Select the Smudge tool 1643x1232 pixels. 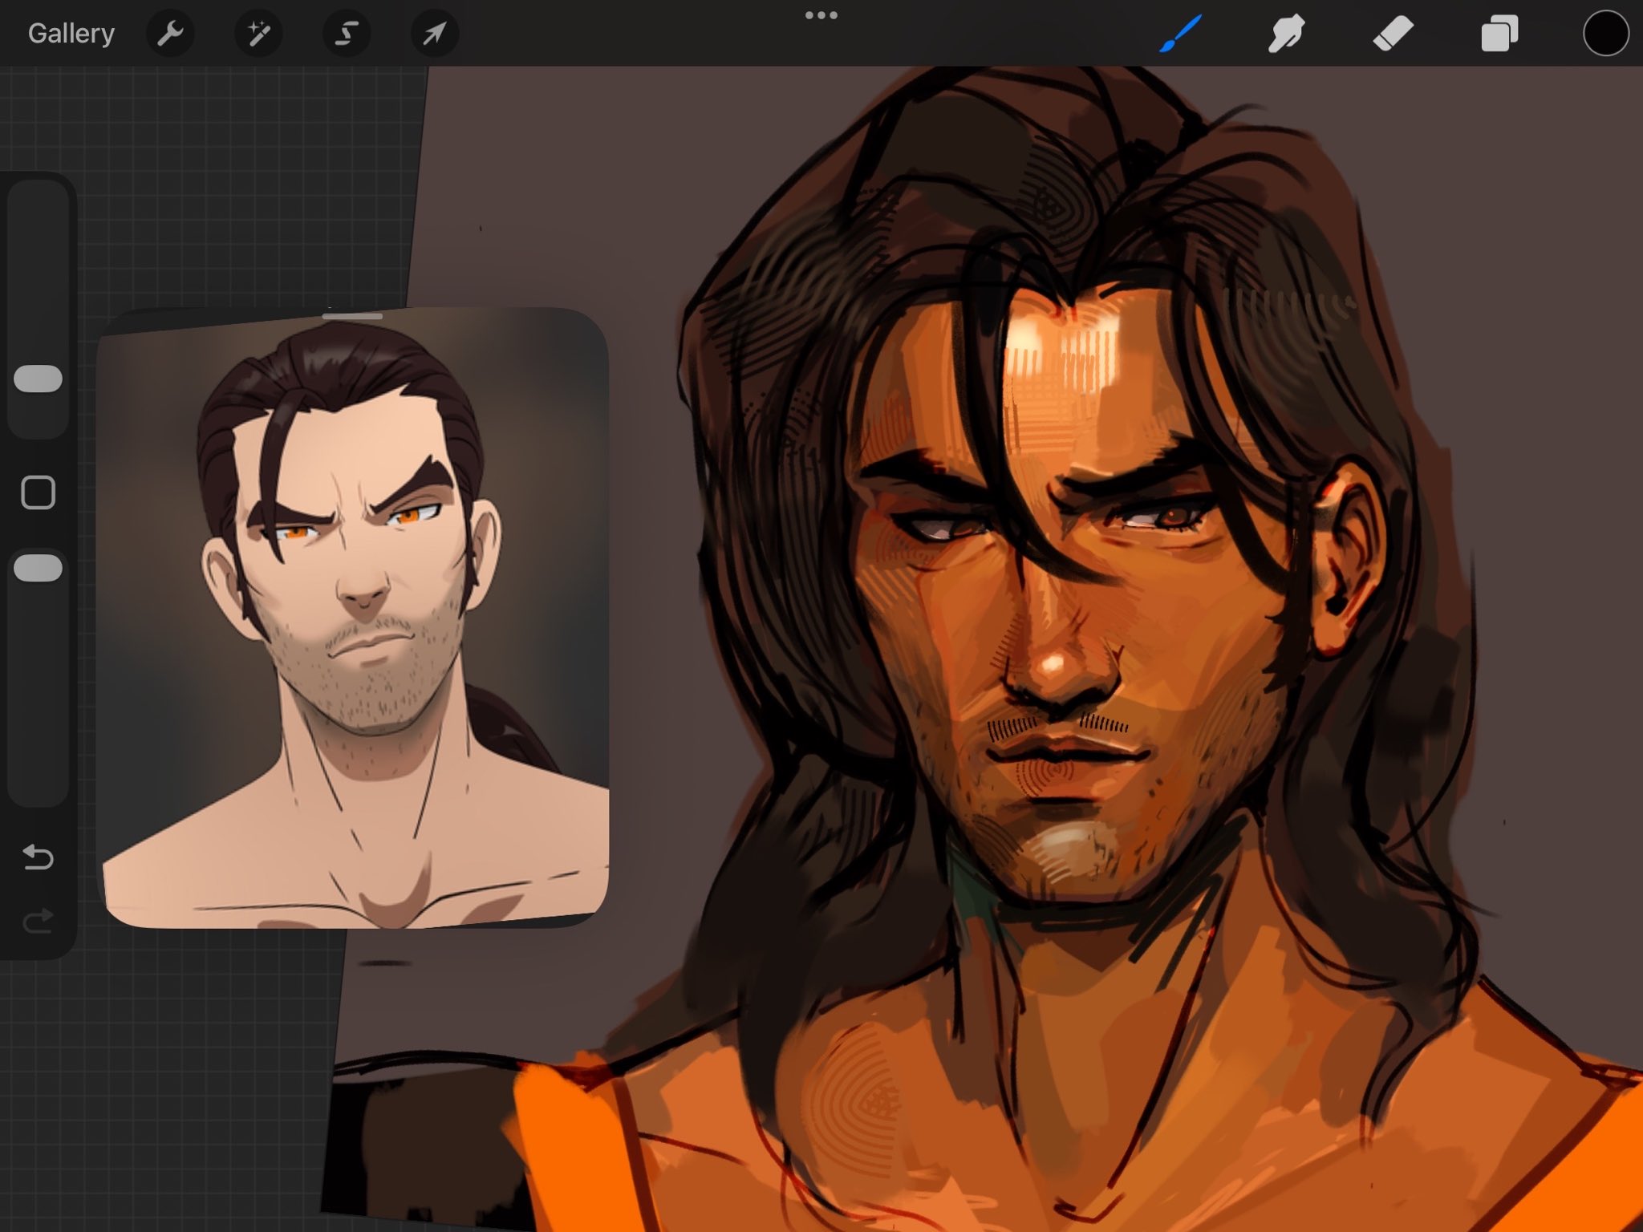coord(1286,34)
